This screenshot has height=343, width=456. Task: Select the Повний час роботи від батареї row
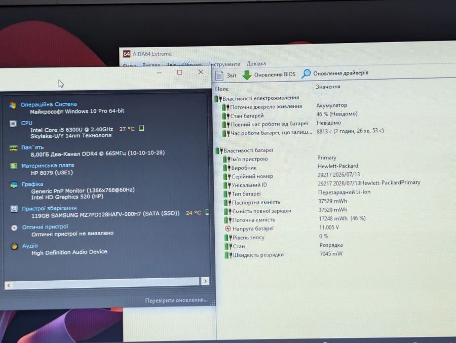[x=265, y=124]
